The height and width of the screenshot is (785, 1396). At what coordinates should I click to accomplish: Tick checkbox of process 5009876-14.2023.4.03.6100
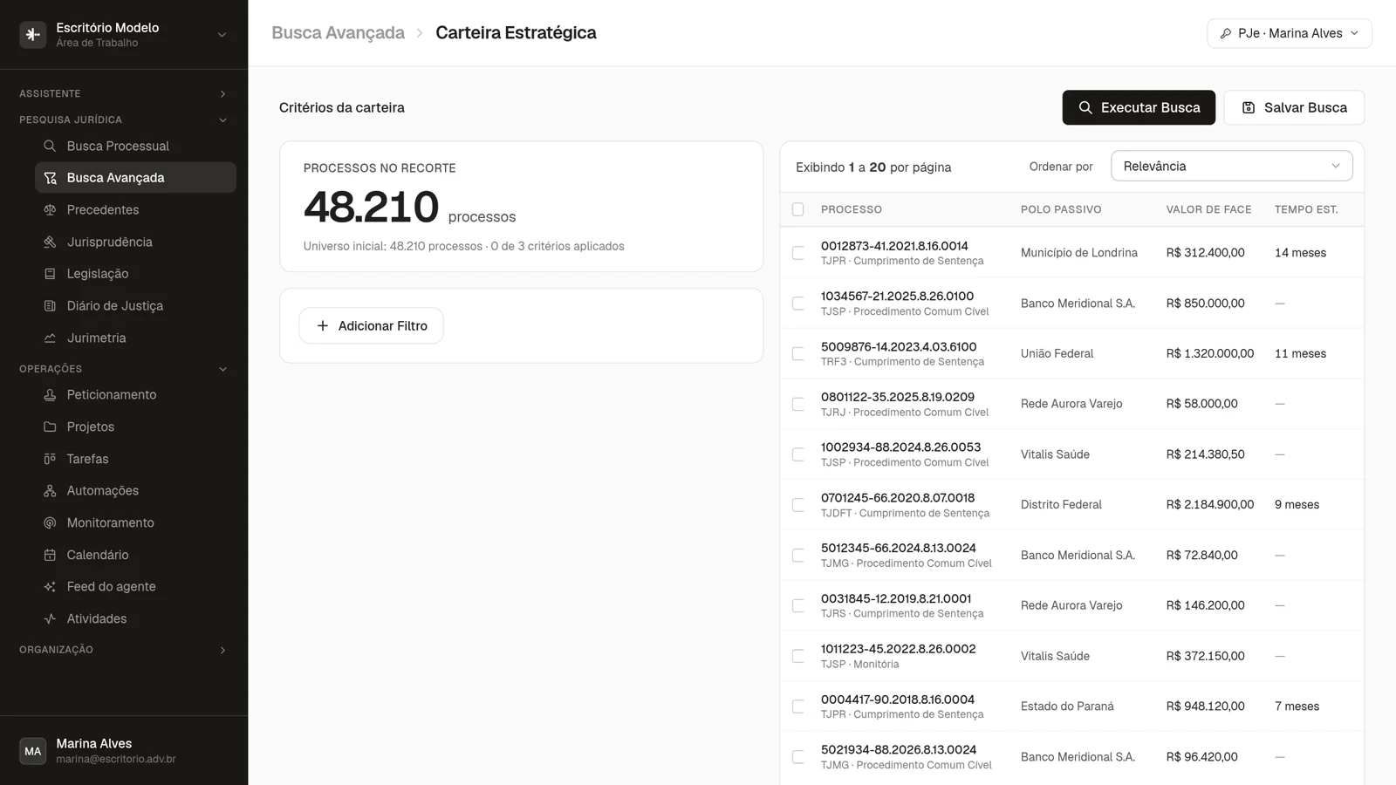click(x=797, y=353)
